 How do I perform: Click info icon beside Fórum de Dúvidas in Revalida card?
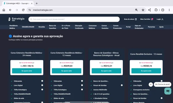[x=162, y=98]
